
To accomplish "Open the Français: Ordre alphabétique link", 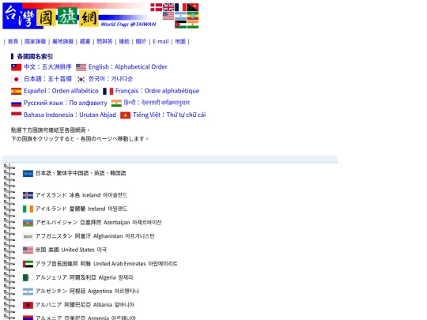I will [157, 91].
